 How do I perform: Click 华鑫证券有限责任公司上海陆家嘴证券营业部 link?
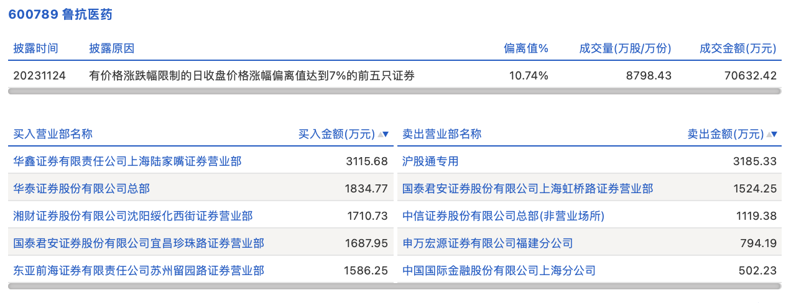pos(127,161)
